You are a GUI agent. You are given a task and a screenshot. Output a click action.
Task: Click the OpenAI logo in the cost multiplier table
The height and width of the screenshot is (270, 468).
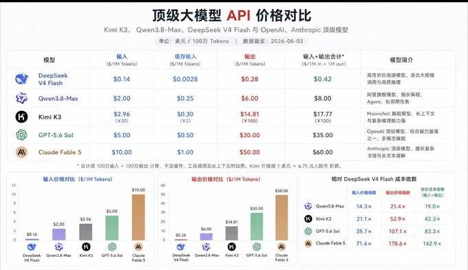click(308, 231)
